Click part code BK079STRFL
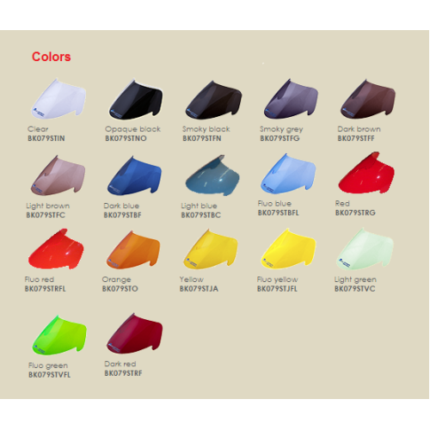Screen dimensions: 430x430 click(45, 288)
